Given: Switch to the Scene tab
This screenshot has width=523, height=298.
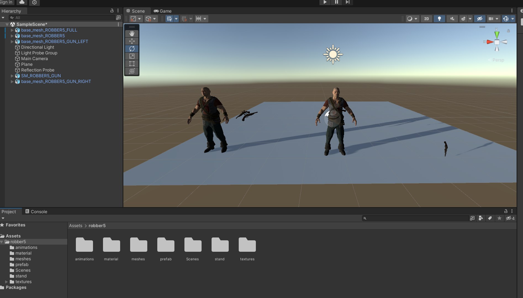Looking at the screenshot, I should [x=136, y=11].
